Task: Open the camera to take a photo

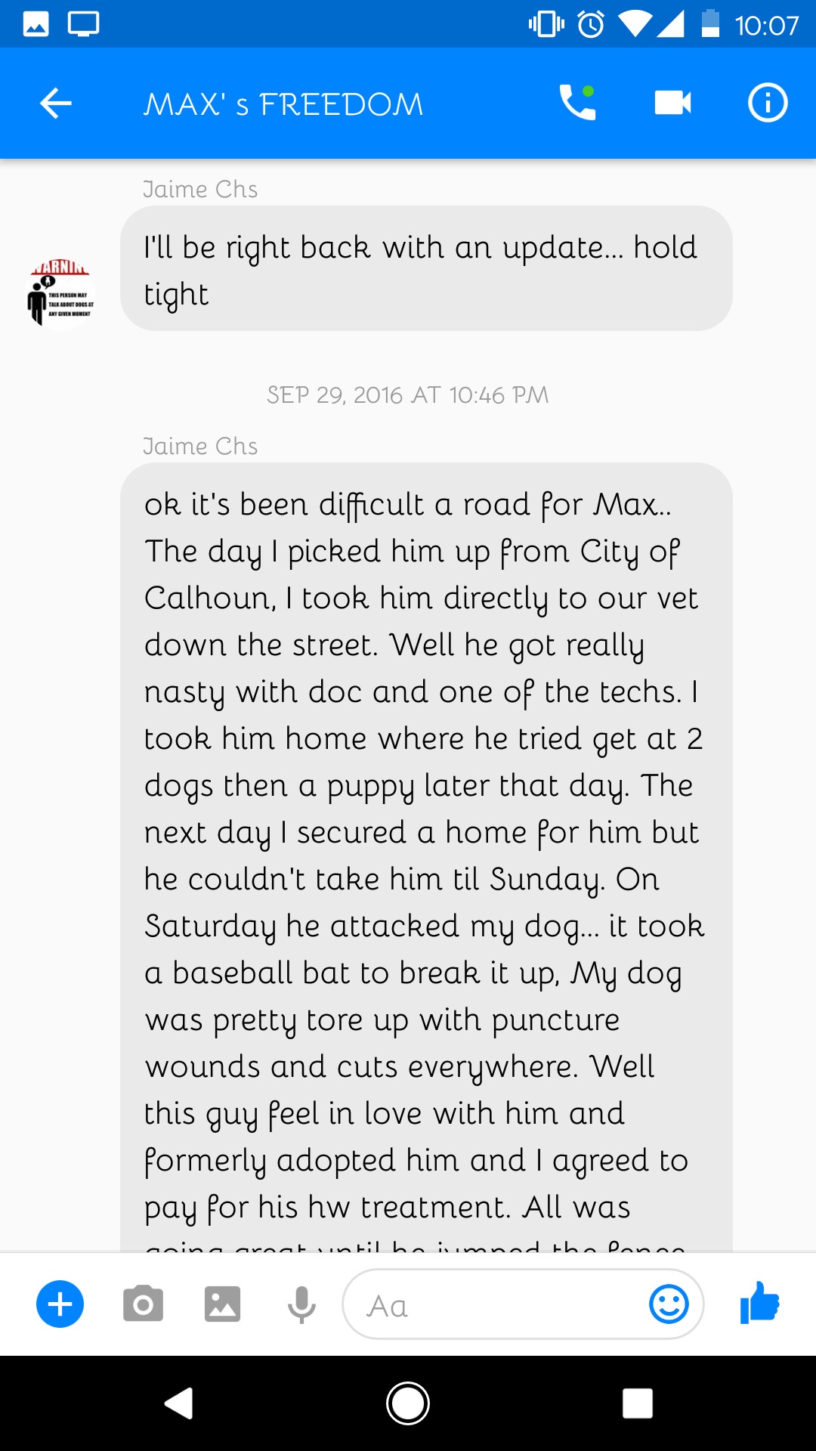Action: point(143,1304)
